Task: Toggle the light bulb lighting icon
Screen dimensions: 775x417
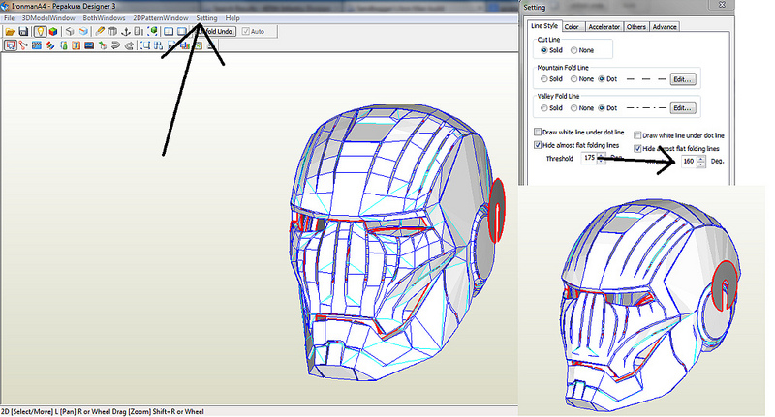Action: [x=40, y=32]
